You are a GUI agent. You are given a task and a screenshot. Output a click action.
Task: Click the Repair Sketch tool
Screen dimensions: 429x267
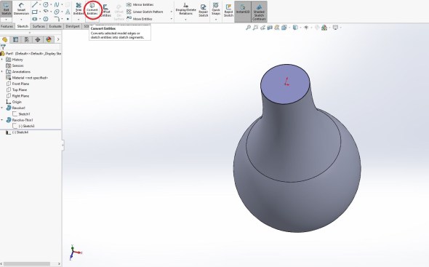[204, 10]
